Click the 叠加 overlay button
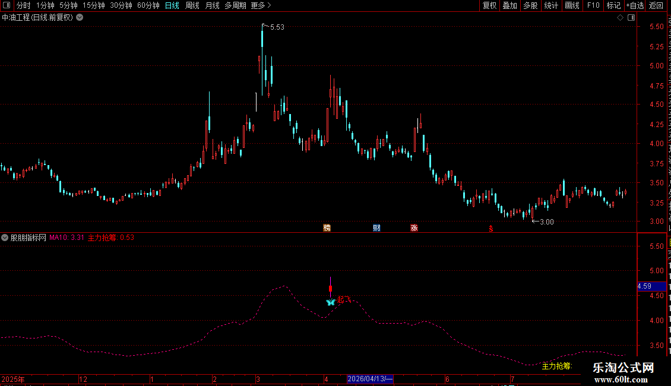The height and width of the screenshot is (386, 671). [509, 5]
